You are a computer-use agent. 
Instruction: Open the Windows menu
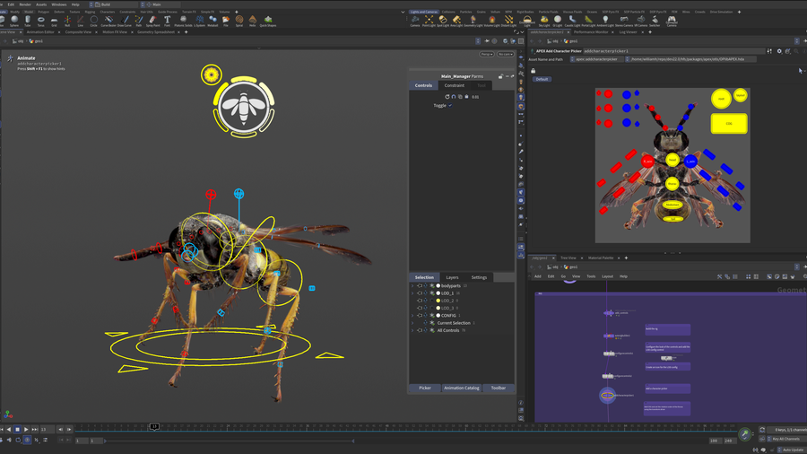(x=58, y=4)
